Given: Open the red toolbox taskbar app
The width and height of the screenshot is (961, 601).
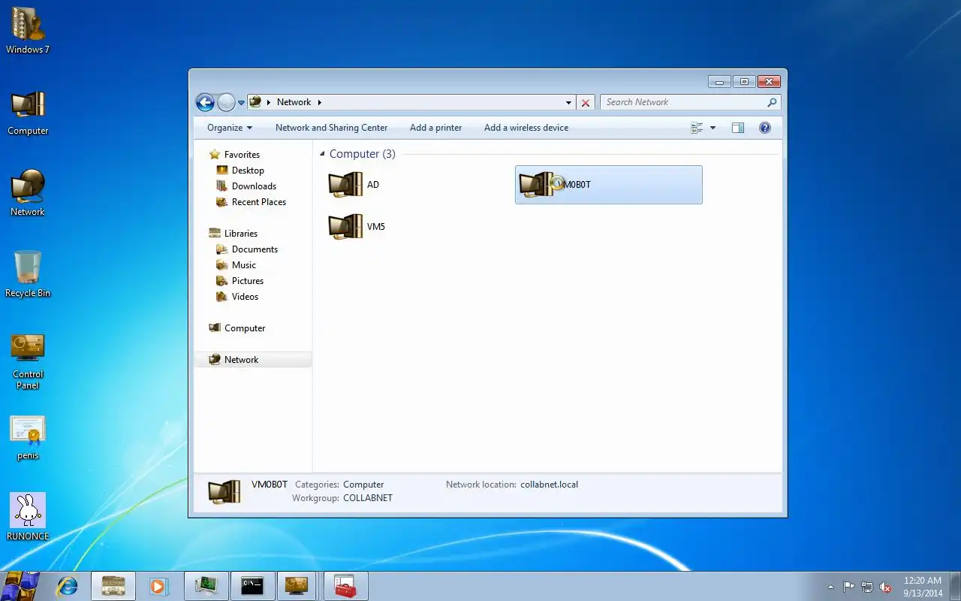Looking at the screenshot, I should pos(345,586).
